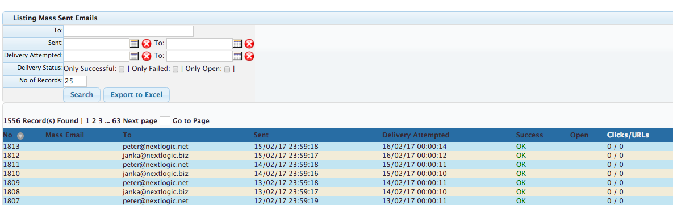Check the Only Open filter
673x205 pixels.
tap(228, 69)
